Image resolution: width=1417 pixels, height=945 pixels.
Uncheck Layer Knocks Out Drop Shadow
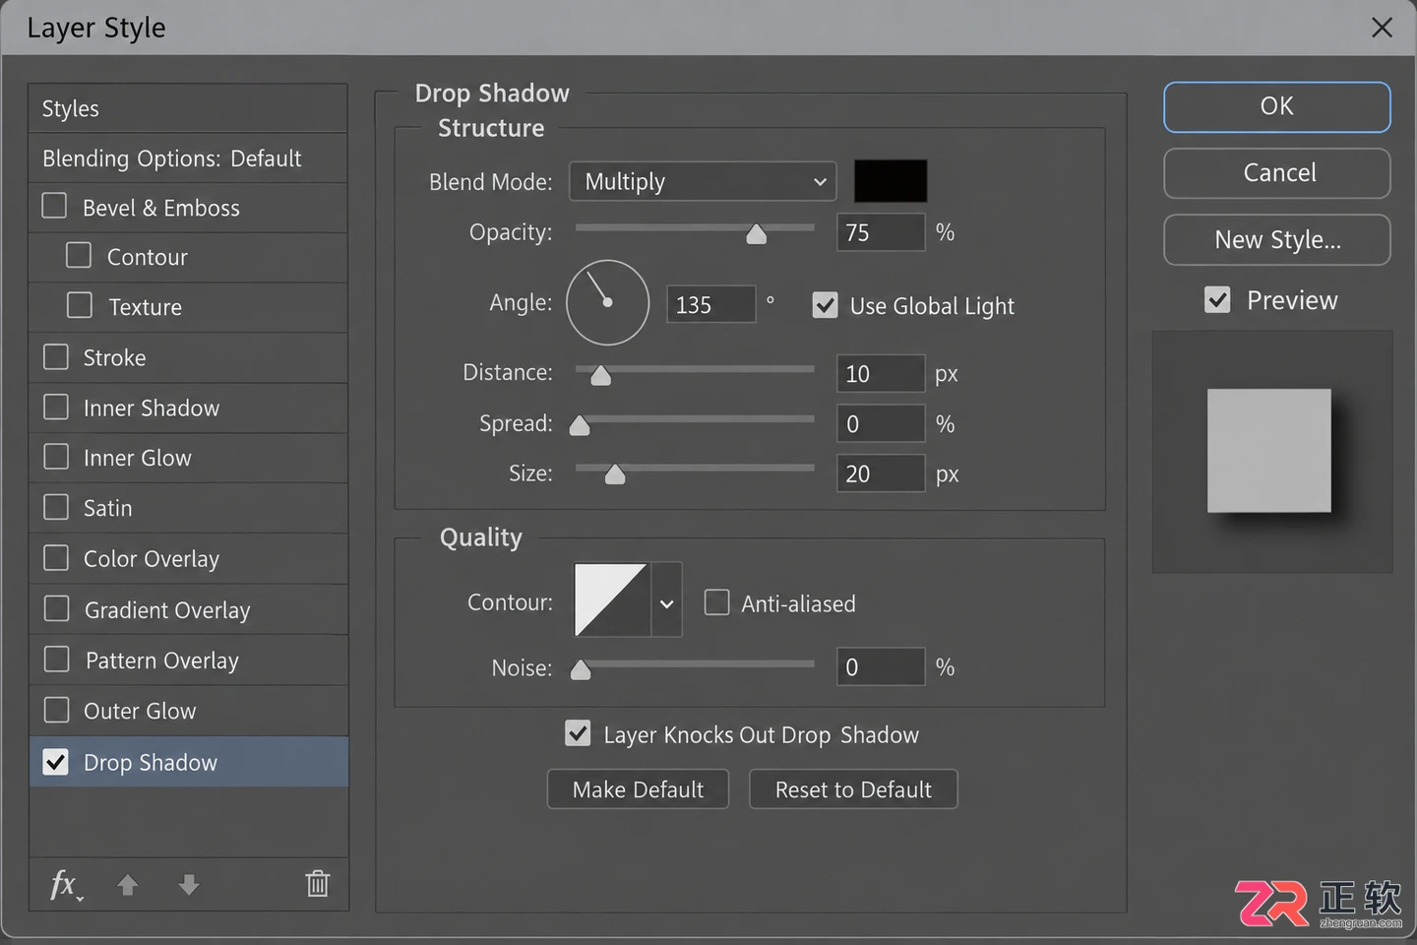578,733
